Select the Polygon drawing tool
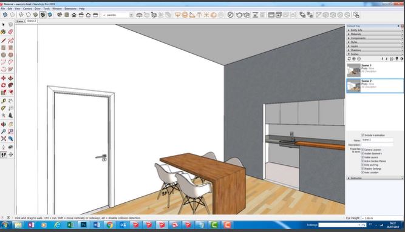The image size is (405, 232). click(x=10, y=55)
